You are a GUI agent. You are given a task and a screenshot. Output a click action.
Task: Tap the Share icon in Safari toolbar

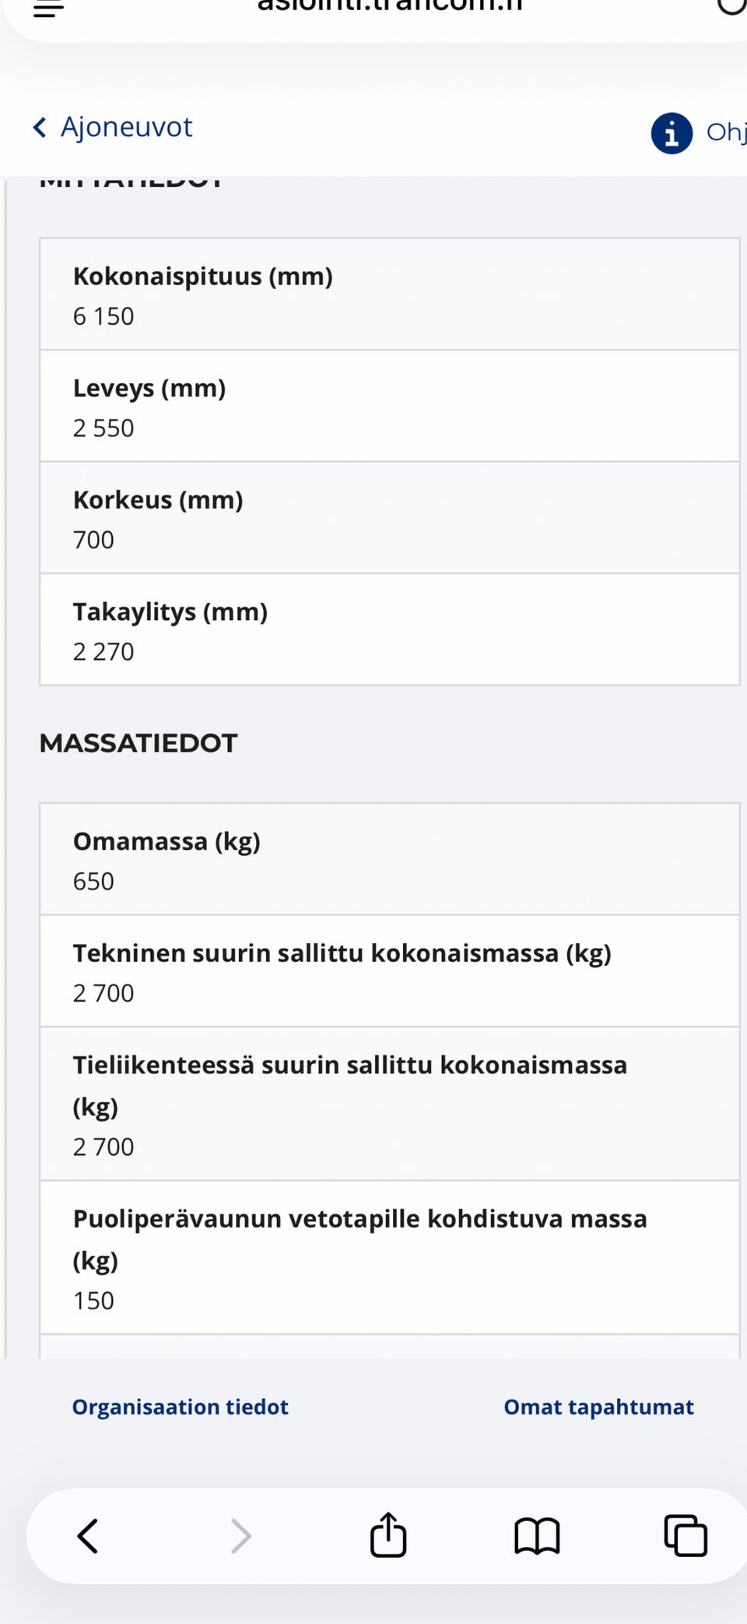(388, 1535)
